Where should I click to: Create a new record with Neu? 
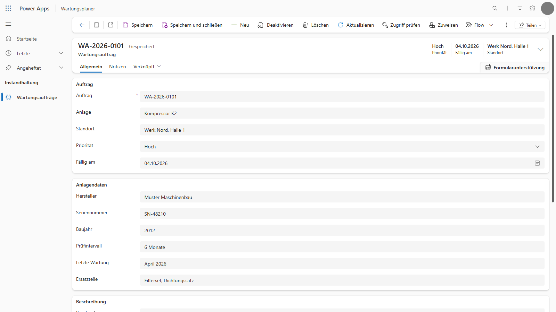point(240,25)
